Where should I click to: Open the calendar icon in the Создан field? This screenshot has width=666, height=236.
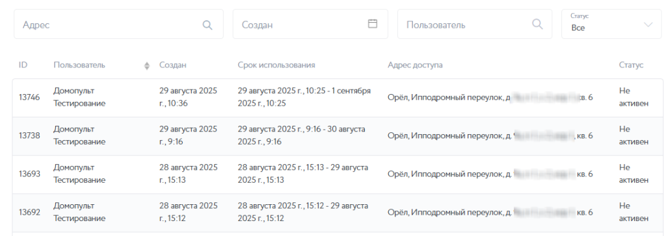[373, 24]
